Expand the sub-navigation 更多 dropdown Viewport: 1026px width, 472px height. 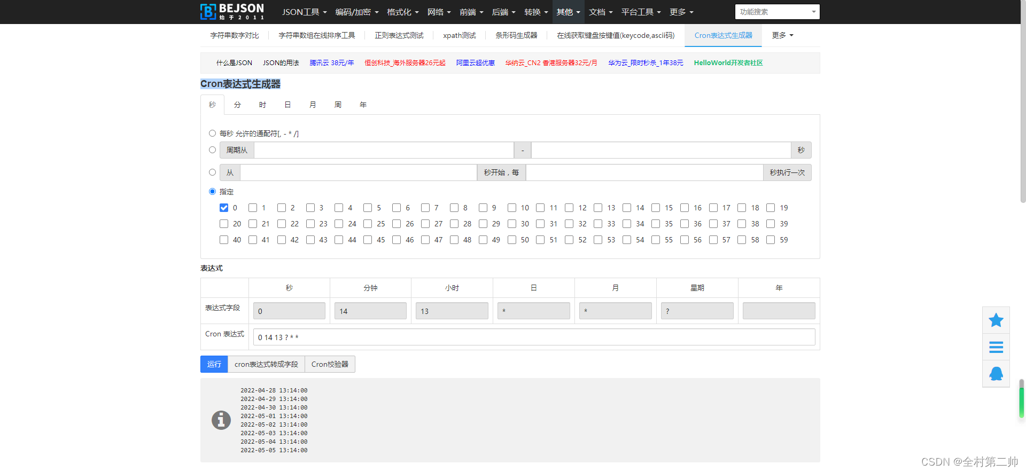pyautogui.click(x=783, y=35)
